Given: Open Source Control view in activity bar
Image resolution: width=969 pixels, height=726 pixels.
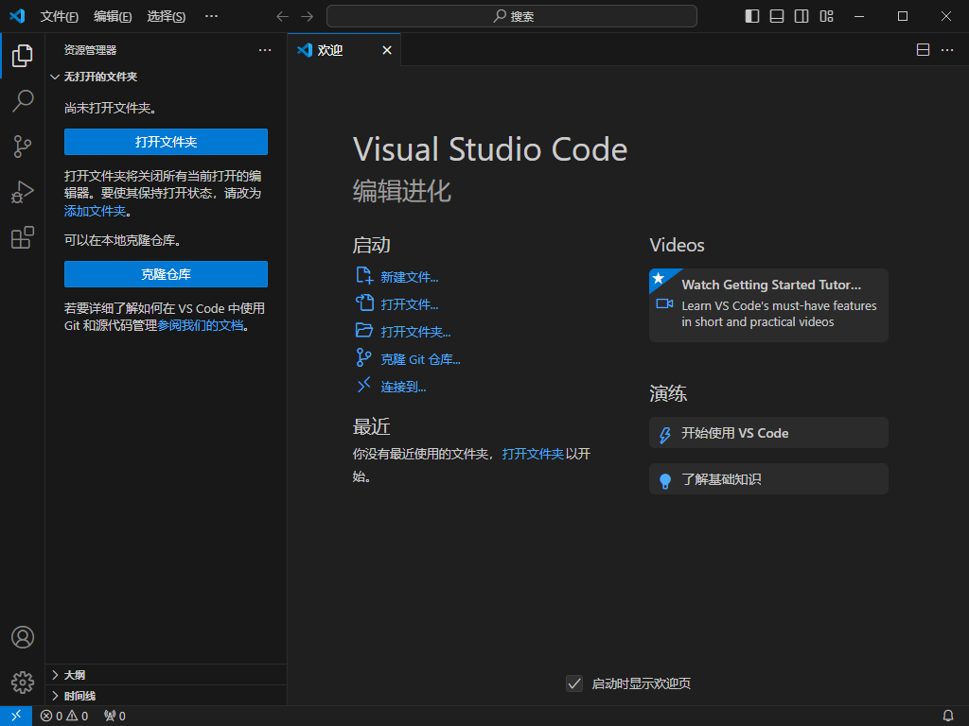Looking at the screenshot, I should pyautogui.click(x=23, y=147).
